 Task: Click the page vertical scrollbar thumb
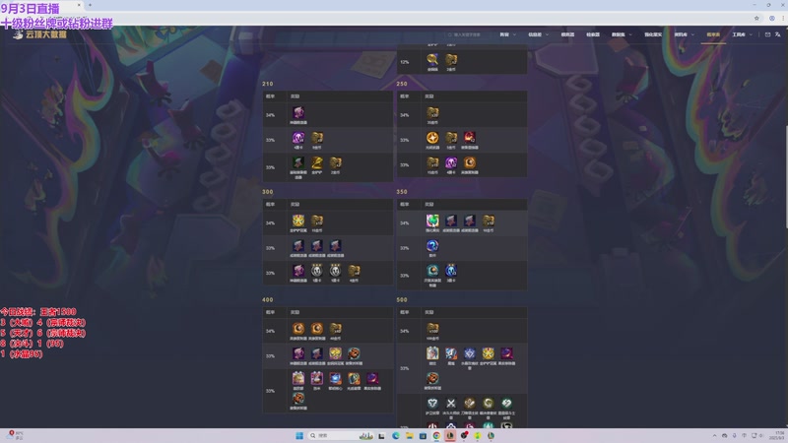click(x=785, y=176)
